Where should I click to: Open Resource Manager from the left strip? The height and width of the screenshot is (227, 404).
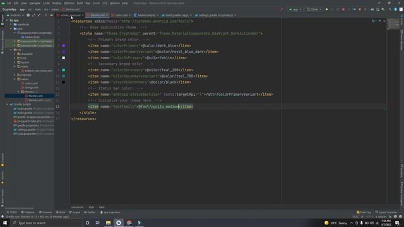pyautogui.click(x=3, y=42)
